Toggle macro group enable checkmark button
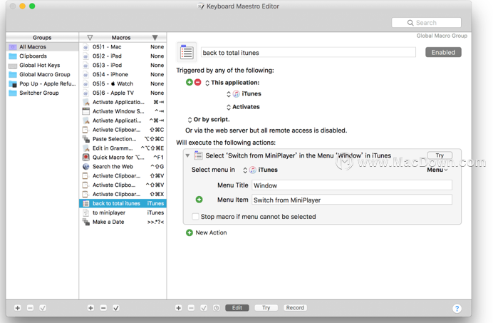This screenshot has width=493, height=323. (43, 308)
